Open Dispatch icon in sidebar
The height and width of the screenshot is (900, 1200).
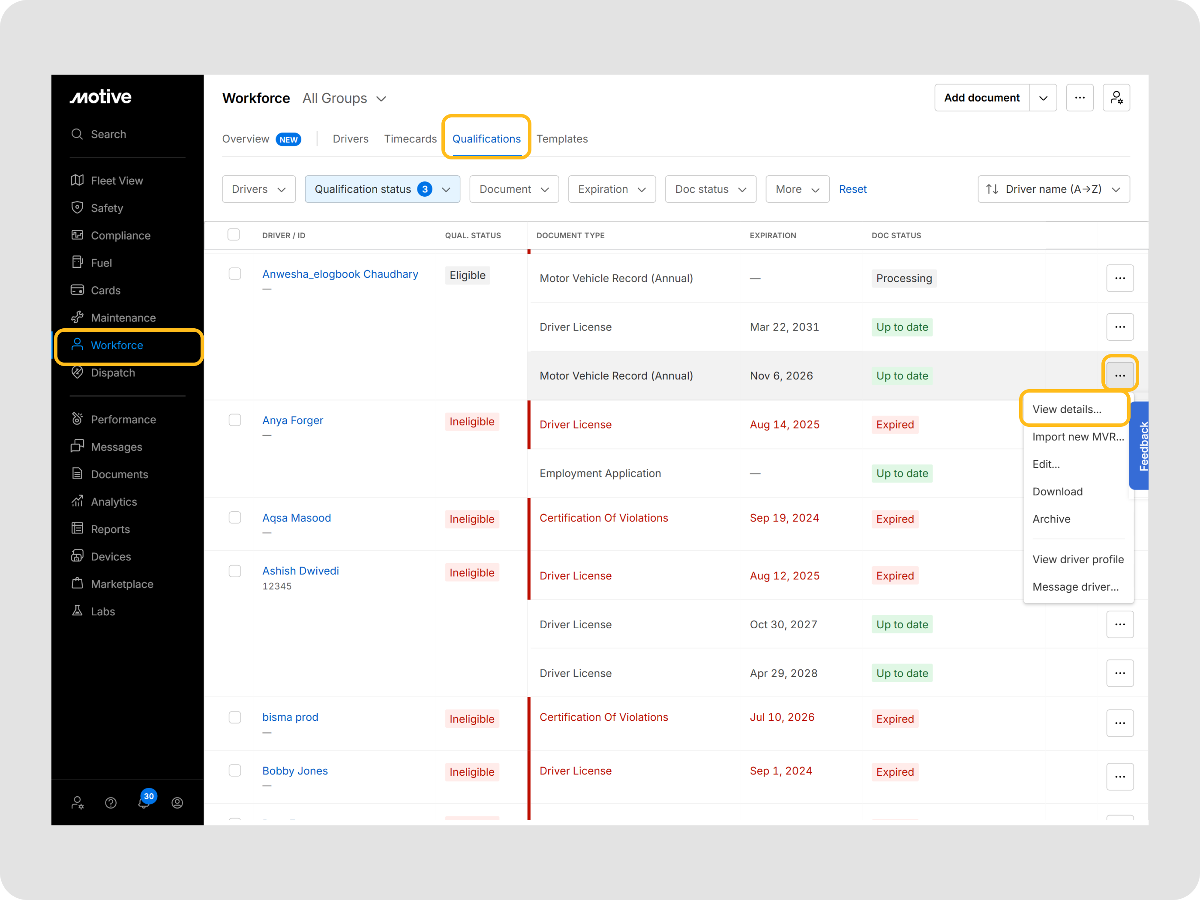coord(78,372)
